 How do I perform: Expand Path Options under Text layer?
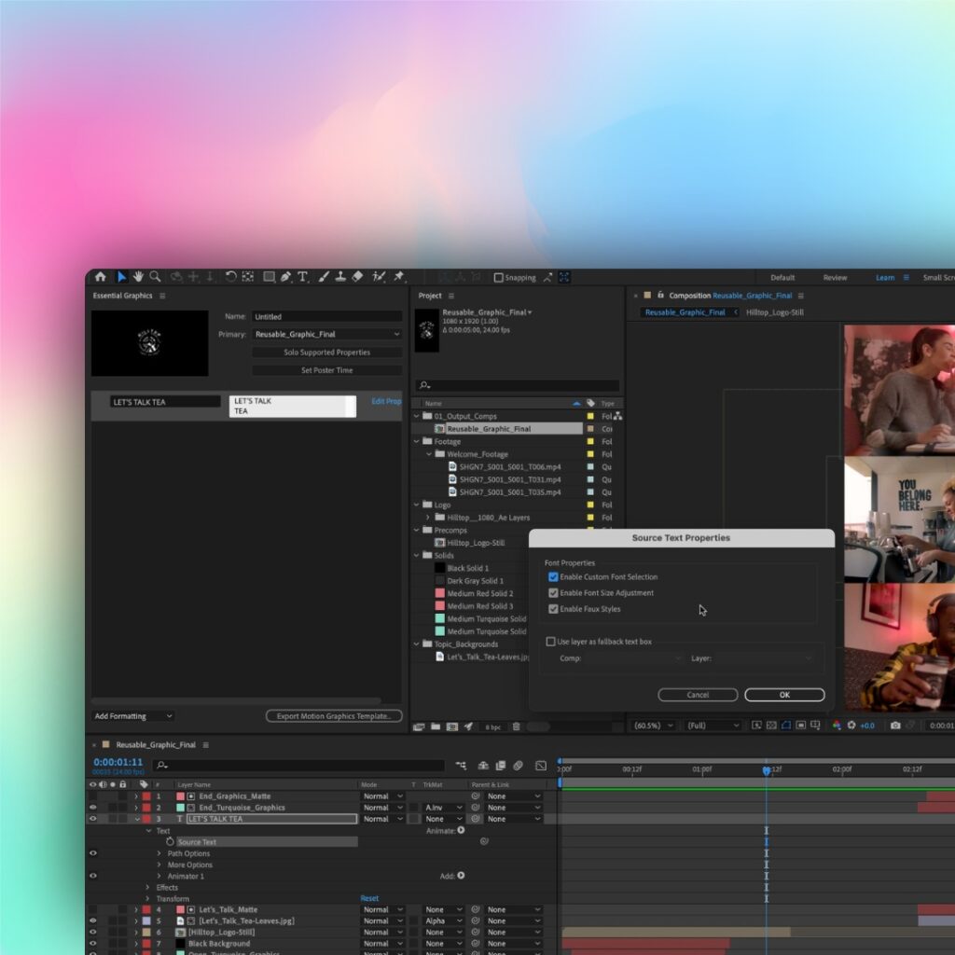pyautogui.click(x=159, y=853)
